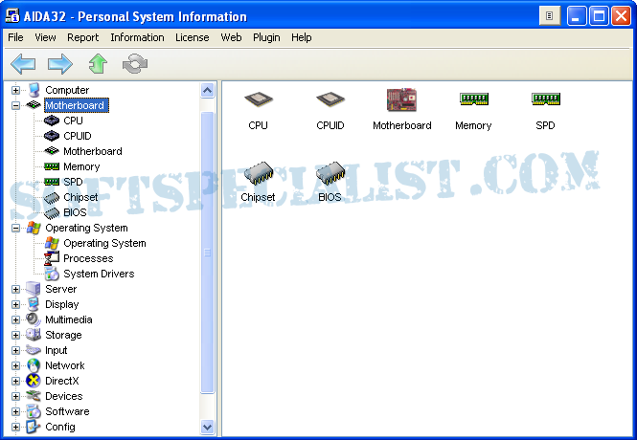Open the SPD icon in right pane
Viewport: 637px width, 440px height.
pyautogui.click(x=546, y=99)
